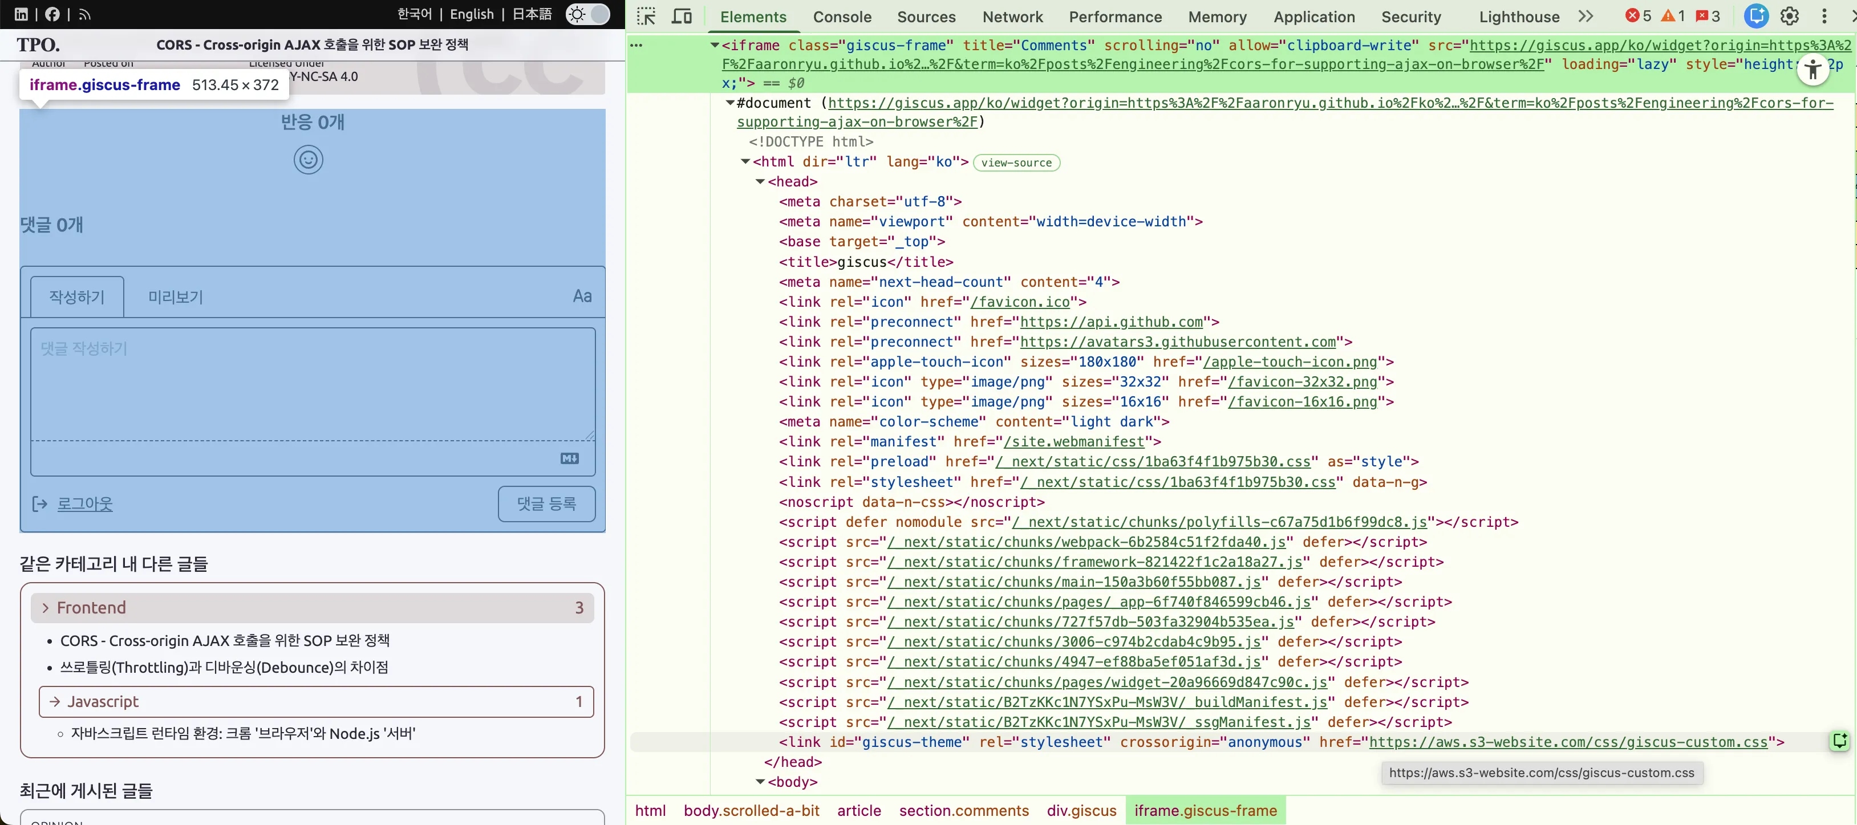Open the Lighthouse tab
Image resolution: width=1857 pixels, height=825 pixels.
click(x=1519, y=17)
